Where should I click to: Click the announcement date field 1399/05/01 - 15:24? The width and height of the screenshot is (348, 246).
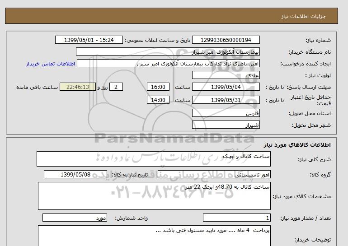89,40
